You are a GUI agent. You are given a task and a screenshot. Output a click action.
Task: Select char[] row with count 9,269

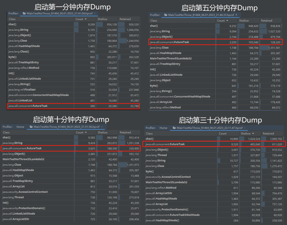coord(73,24)
